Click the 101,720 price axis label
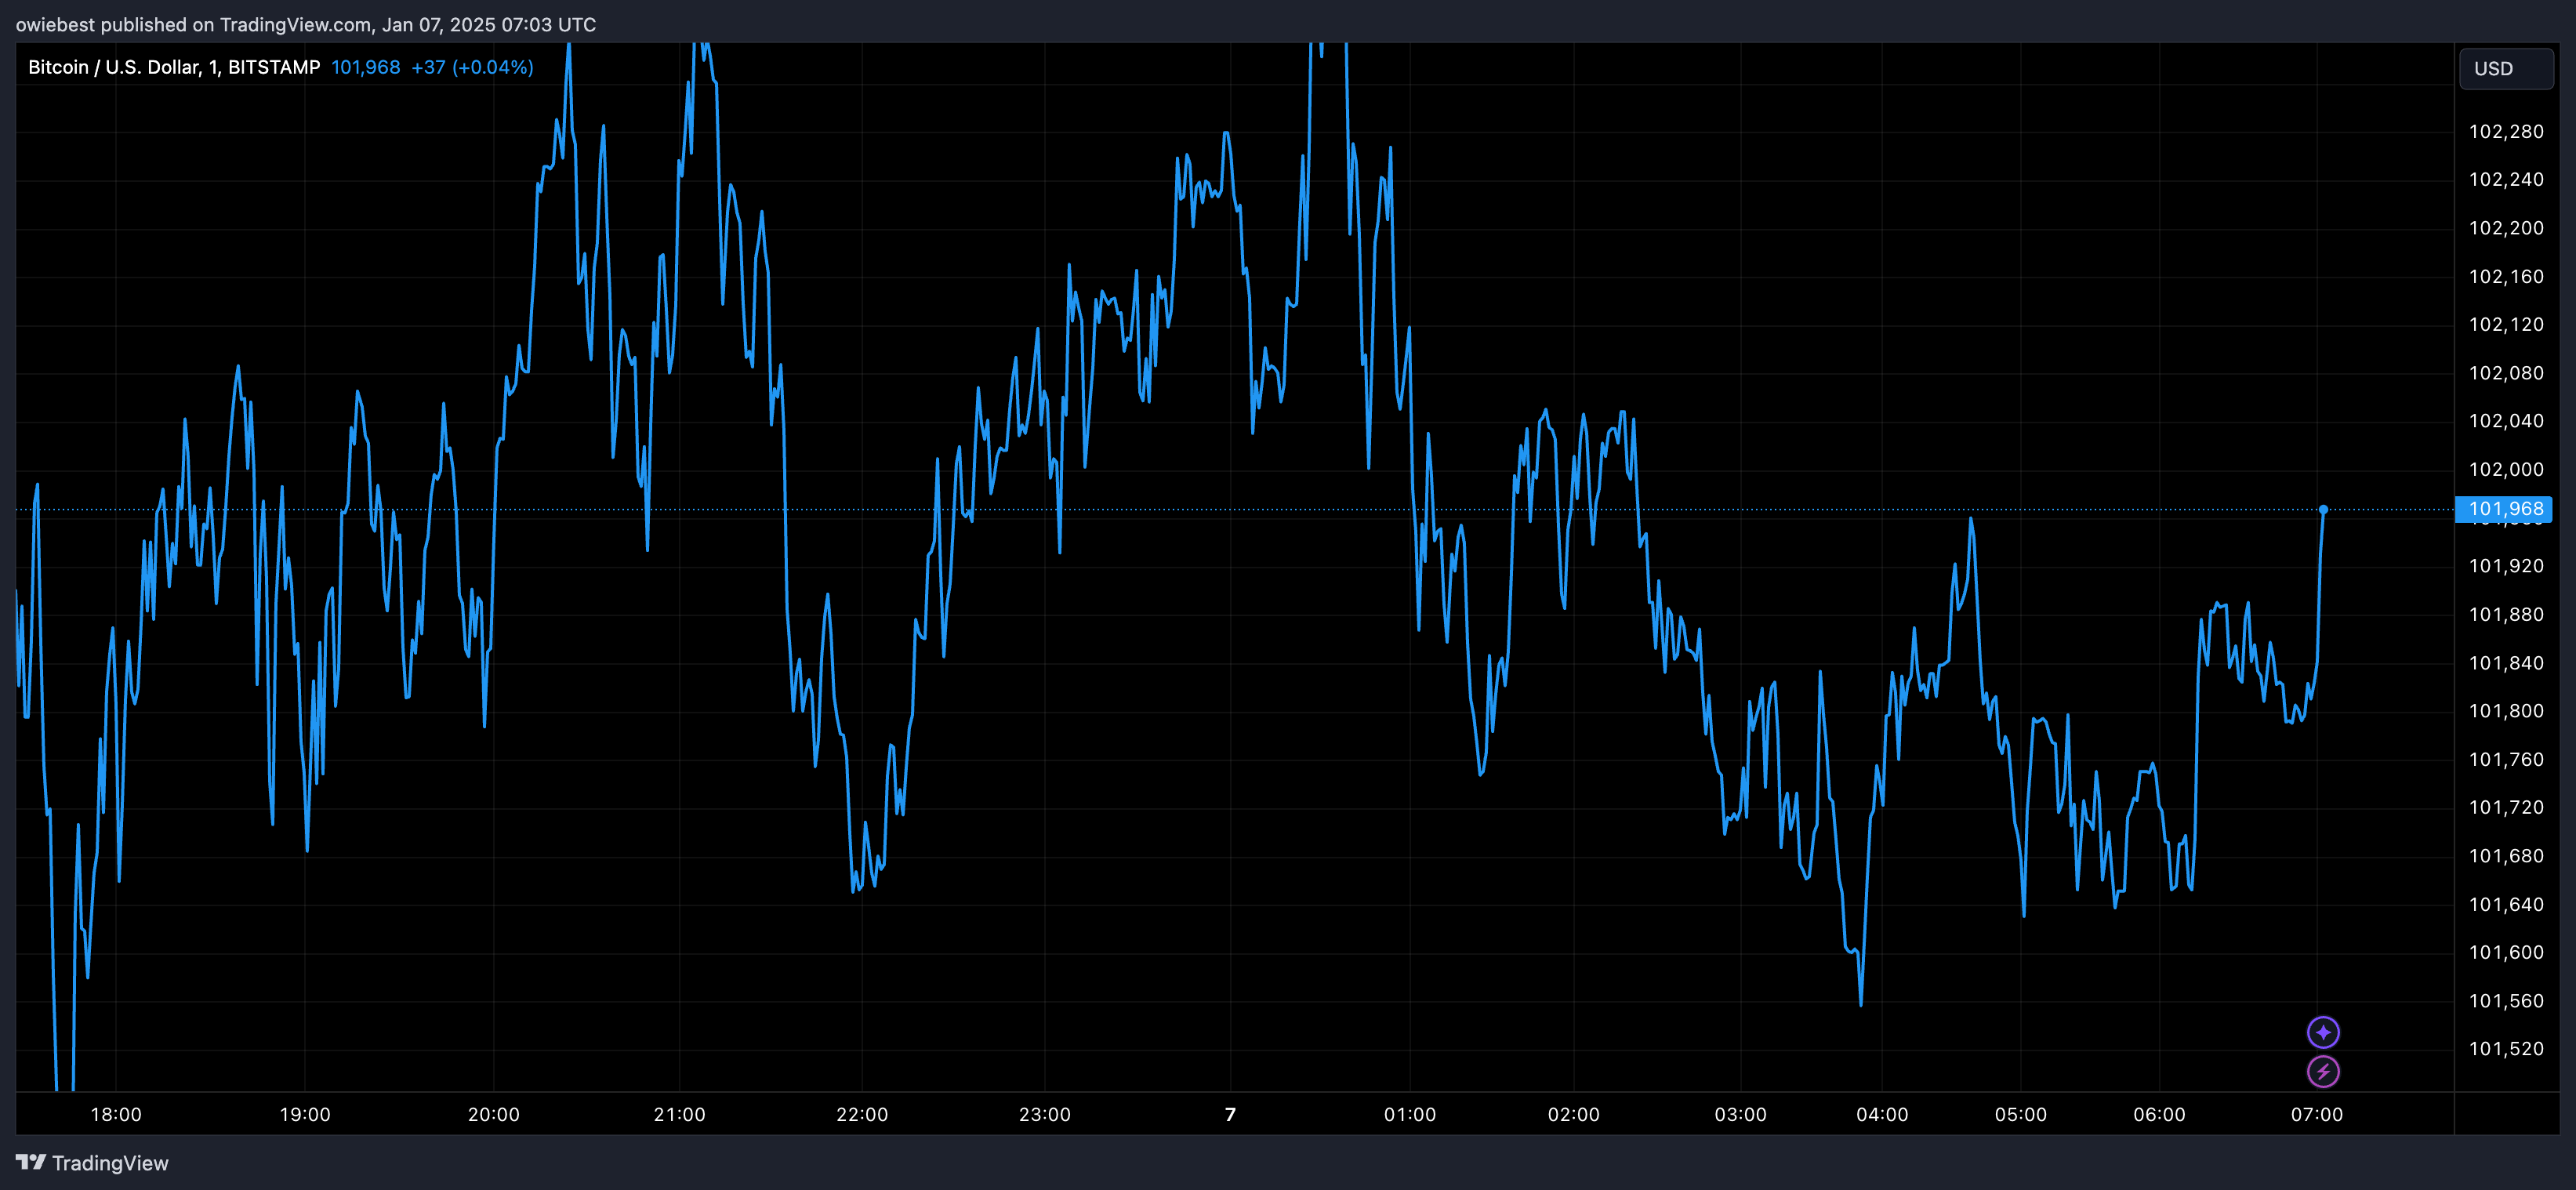 click(x=2506, y=808)
